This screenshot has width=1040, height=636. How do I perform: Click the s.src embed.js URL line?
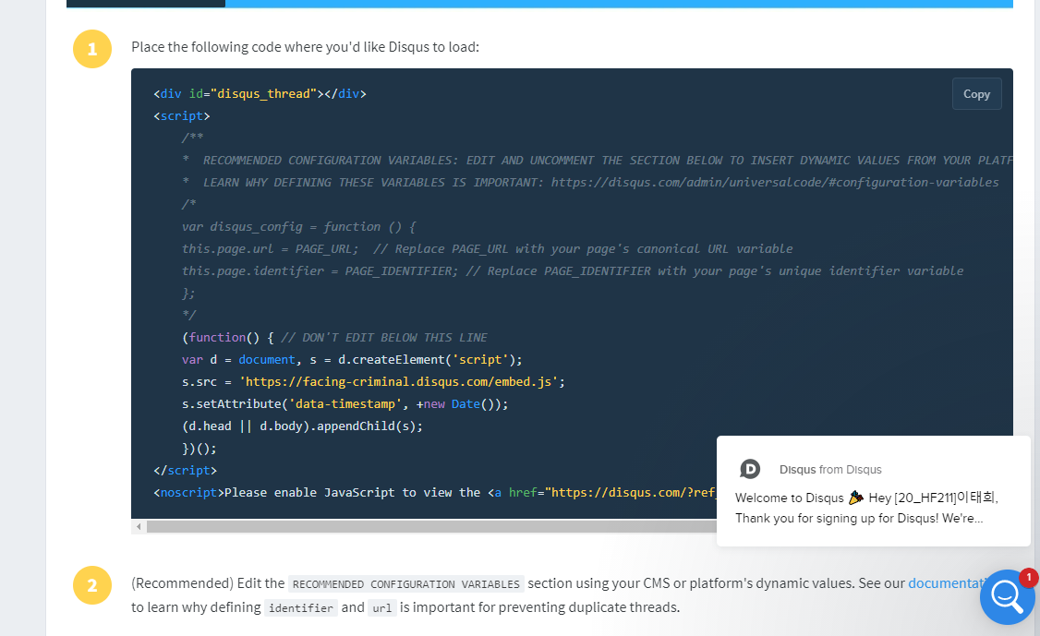pyautogui.click(x=373, y=381)
